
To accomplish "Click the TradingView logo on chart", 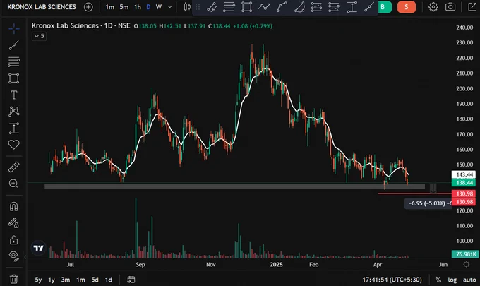I will [38, 248].
